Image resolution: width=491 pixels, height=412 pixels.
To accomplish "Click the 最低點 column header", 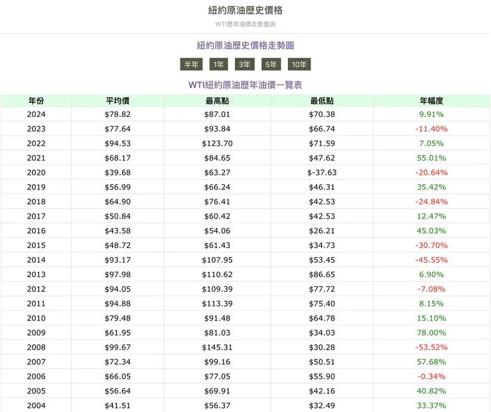I will pyautogui.click(x=322, y=101).
